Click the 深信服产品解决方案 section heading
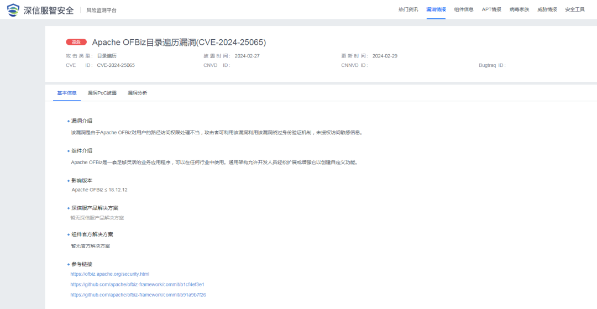The width and height of the screenshot is (597, 309). pyautogui.click(x=95, y=208)
